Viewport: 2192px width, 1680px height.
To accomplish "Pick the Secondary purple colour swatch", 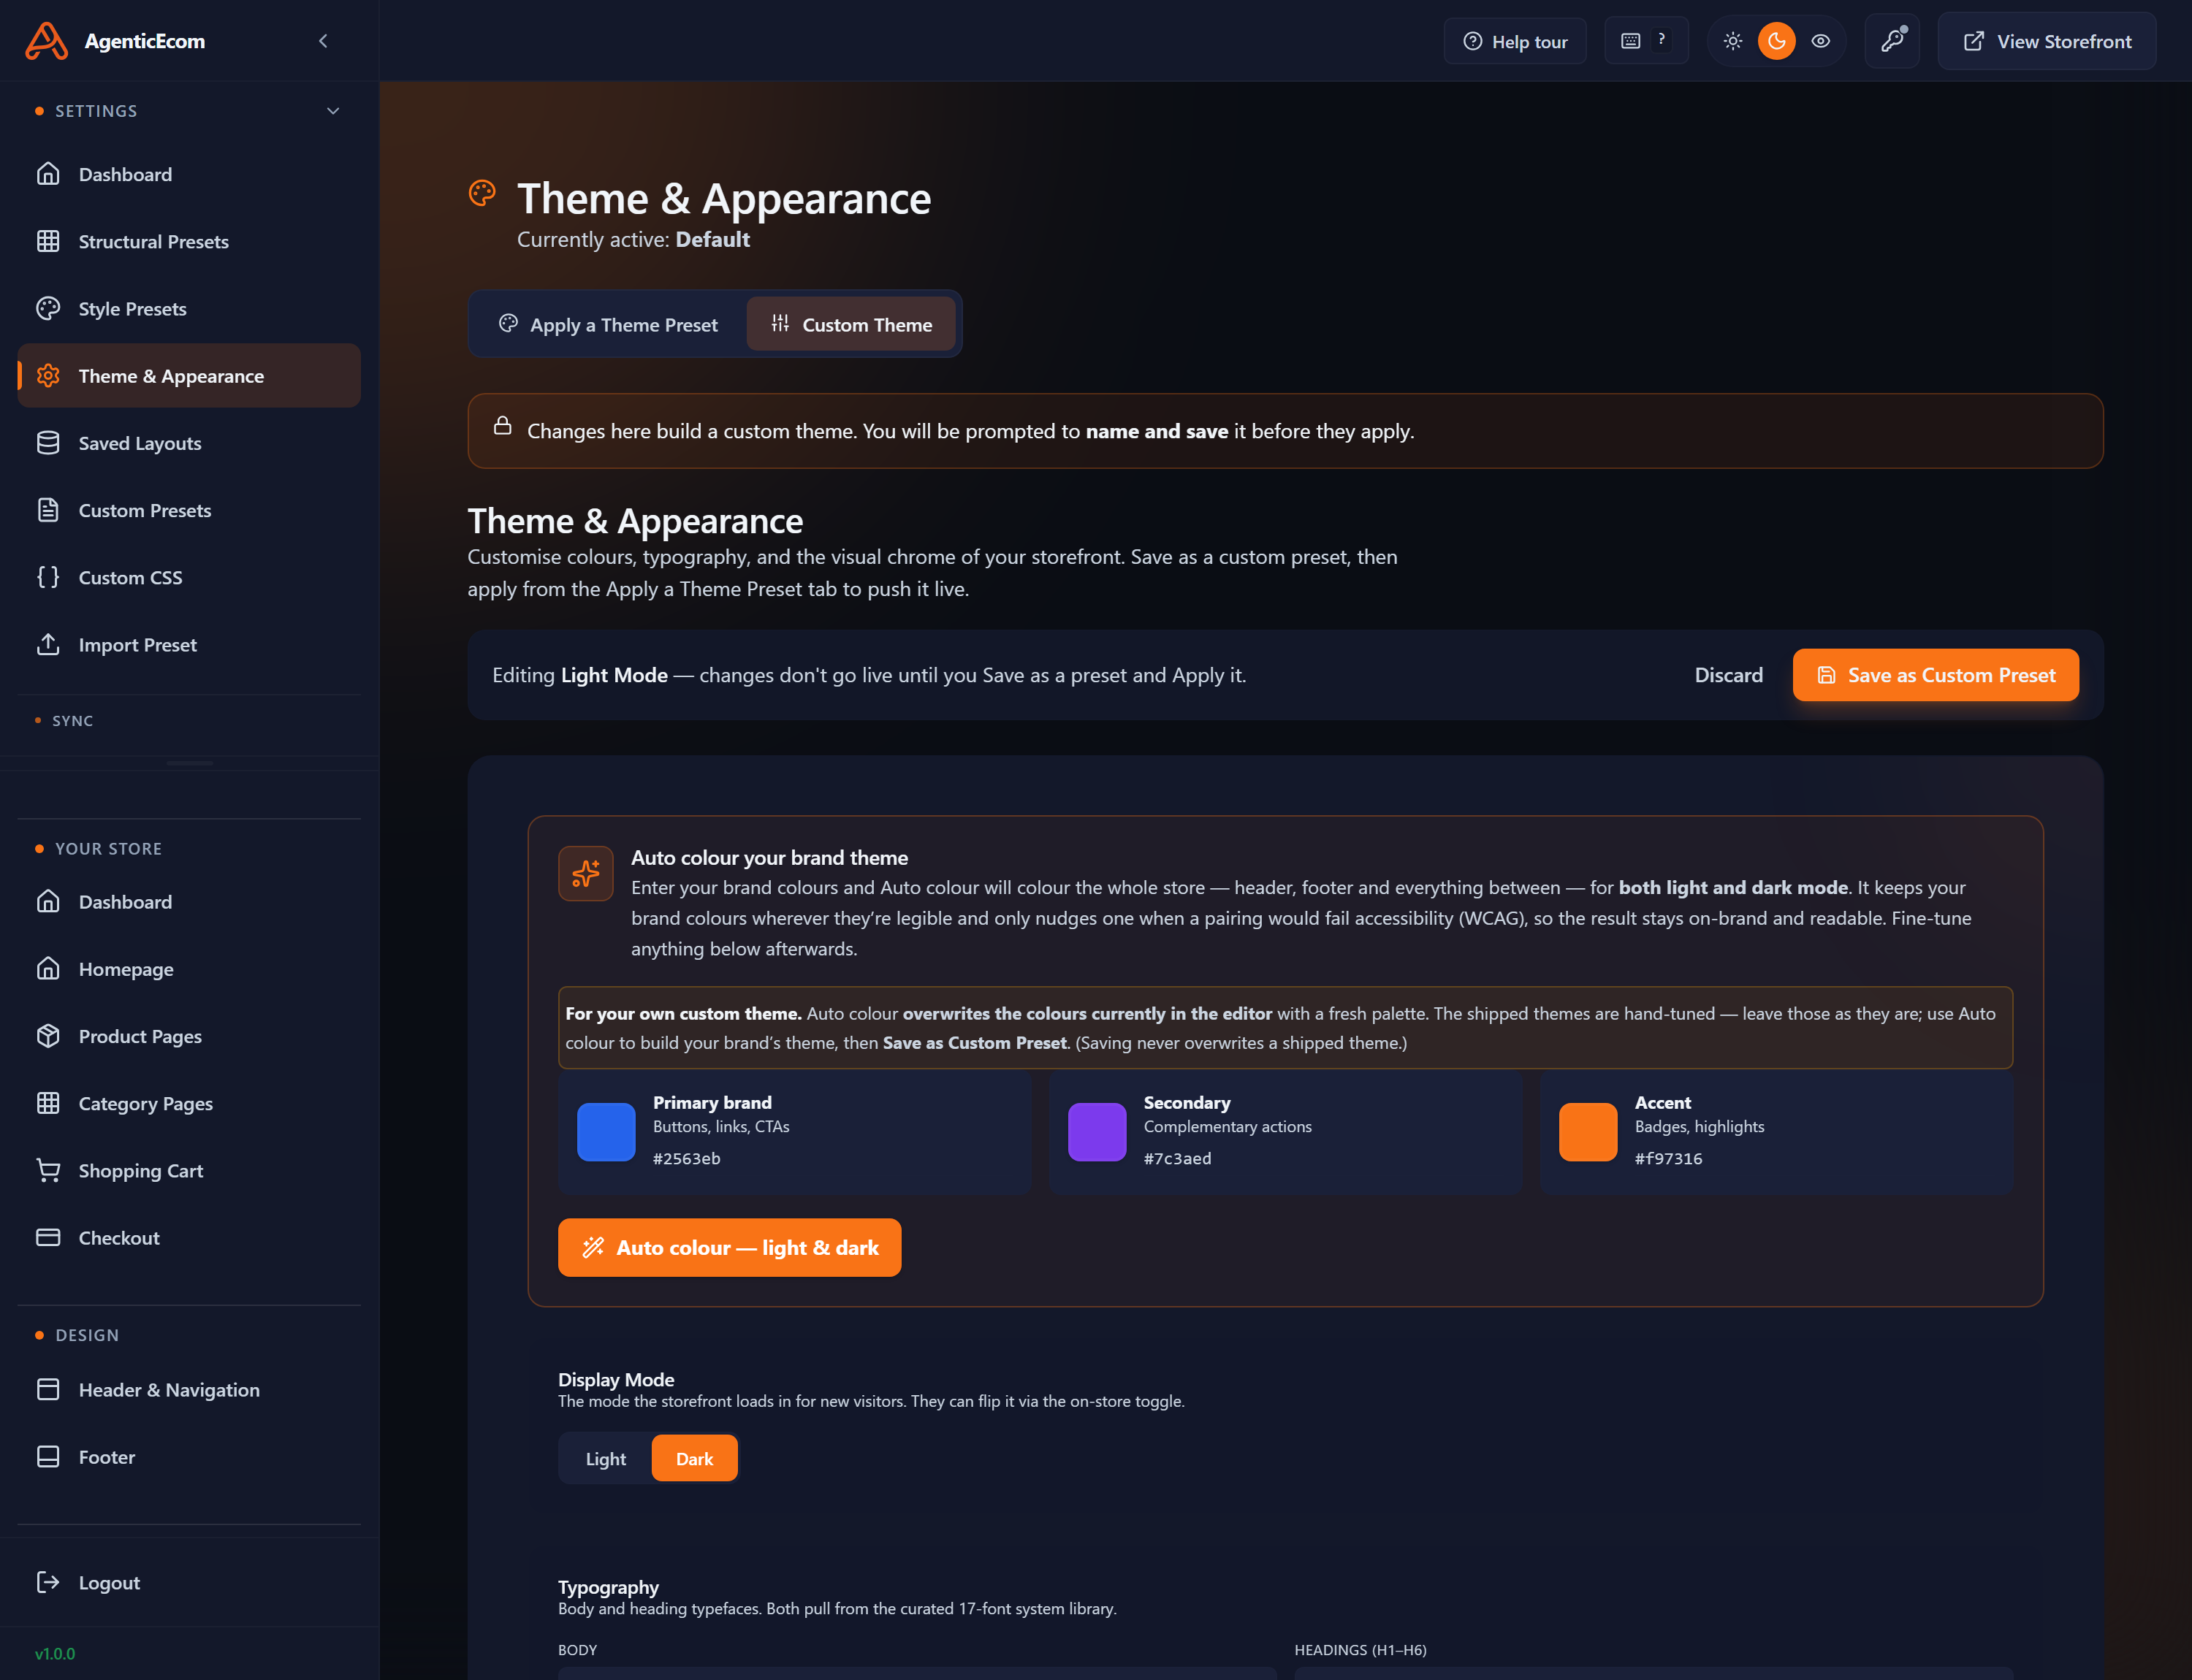I will (1097, 1132).
